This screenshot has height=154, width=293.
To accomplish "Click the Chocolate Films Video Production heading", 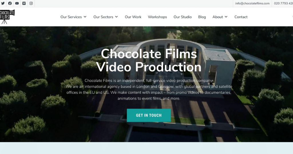I will [x=149, y=60].
